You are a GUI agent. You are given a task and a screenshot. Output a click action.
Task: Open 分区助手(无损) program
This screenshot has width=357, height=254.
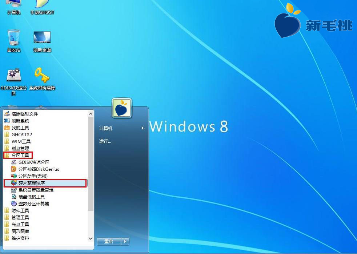click(45, 176)
